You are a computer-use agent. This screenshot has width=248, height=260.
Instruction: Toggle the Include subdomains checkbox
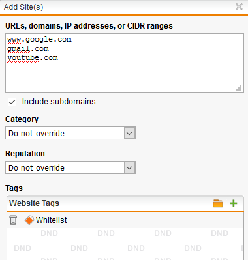click(x=12, y=102)
